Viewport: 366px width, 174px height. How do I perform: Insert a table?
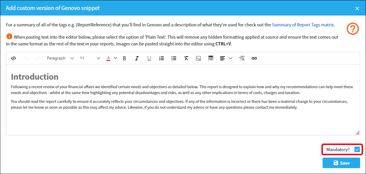pos(211,58)
